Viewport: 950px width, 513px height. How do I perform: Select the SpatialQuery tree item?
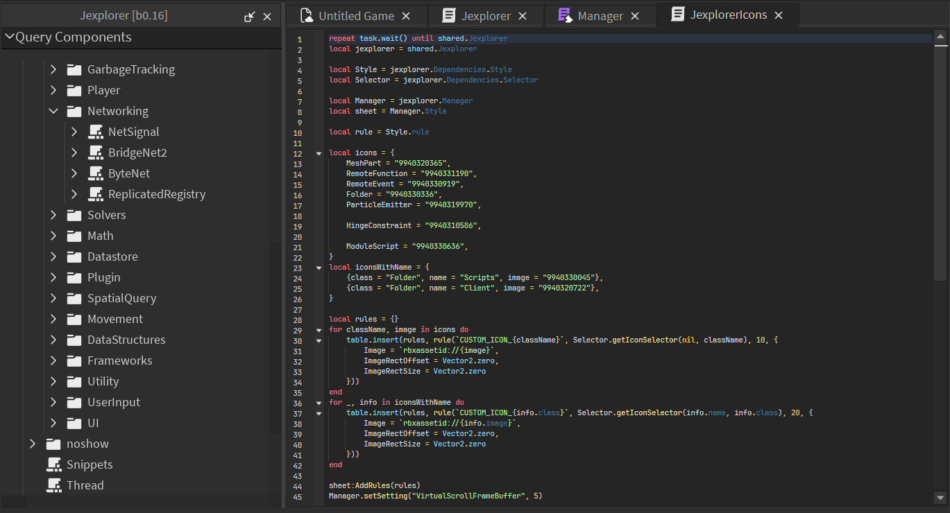(x=121, y=298)
